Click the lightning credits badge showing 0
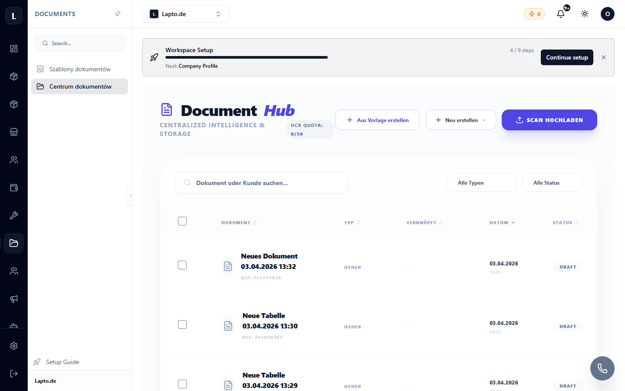The width and height of the screenshot is (625, 391). (x=534, y=14)
